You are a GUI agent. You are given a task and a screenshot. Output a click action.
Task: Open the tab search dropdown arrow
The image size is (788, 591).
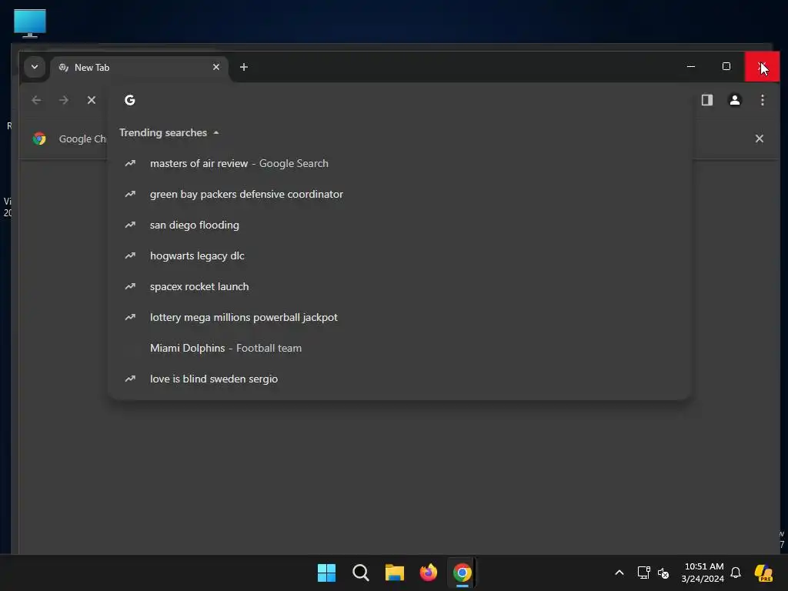(x=35, y=67)
